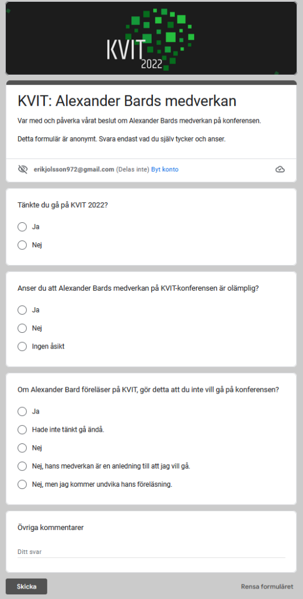Click the KVIT 2022 header banner
The height and width of the screenshot is (599, 303).
click(x=151, y=38)
